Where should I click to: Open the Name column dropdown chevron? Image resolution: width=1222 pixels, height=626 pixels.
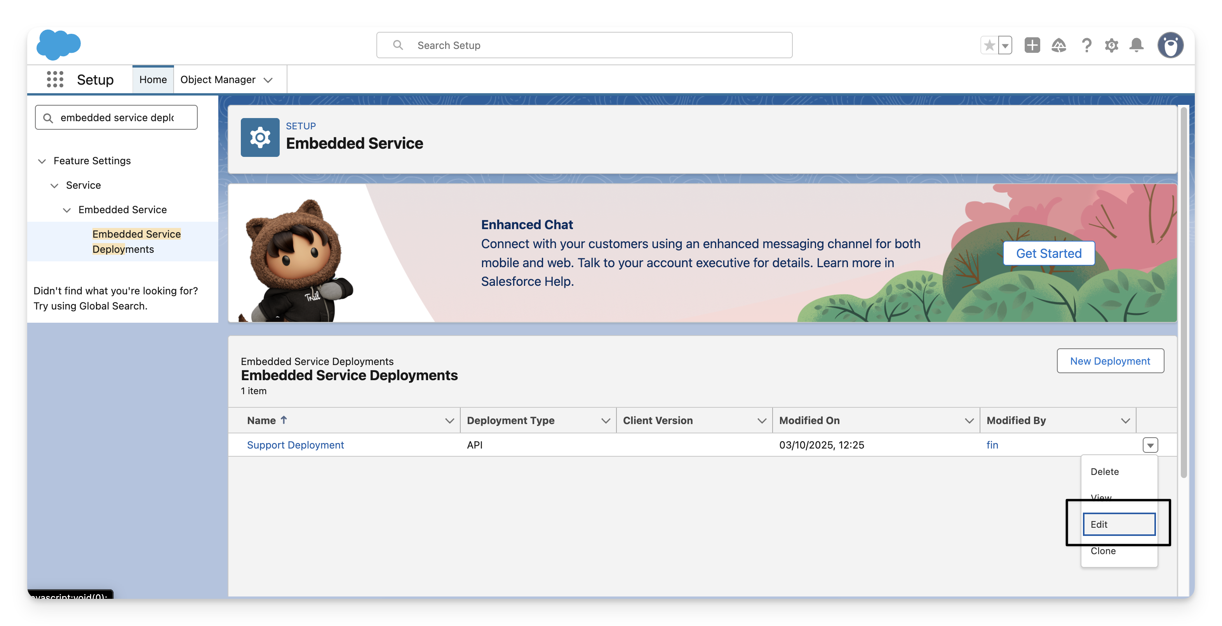(449, 421)
